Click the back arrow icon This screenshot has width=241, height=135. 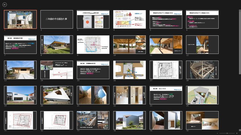(5, 5)
